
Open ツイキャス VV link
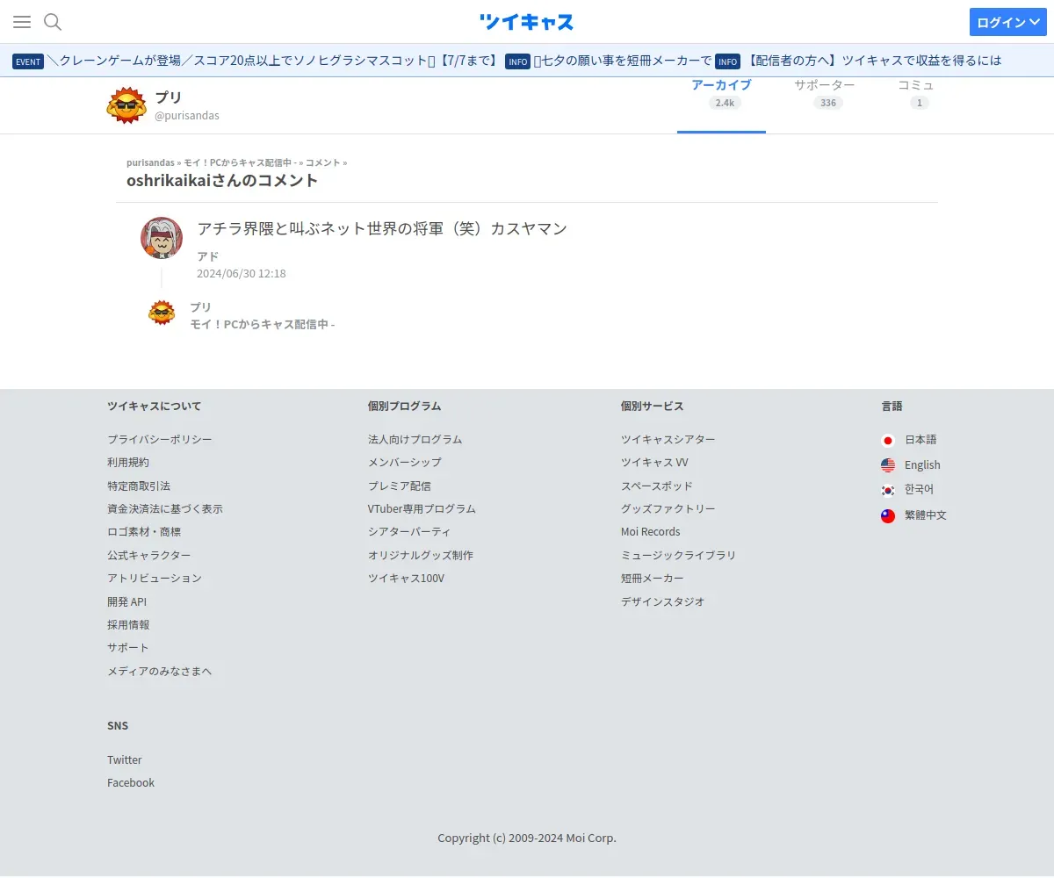pyautogui.click(x=654, y=462)
